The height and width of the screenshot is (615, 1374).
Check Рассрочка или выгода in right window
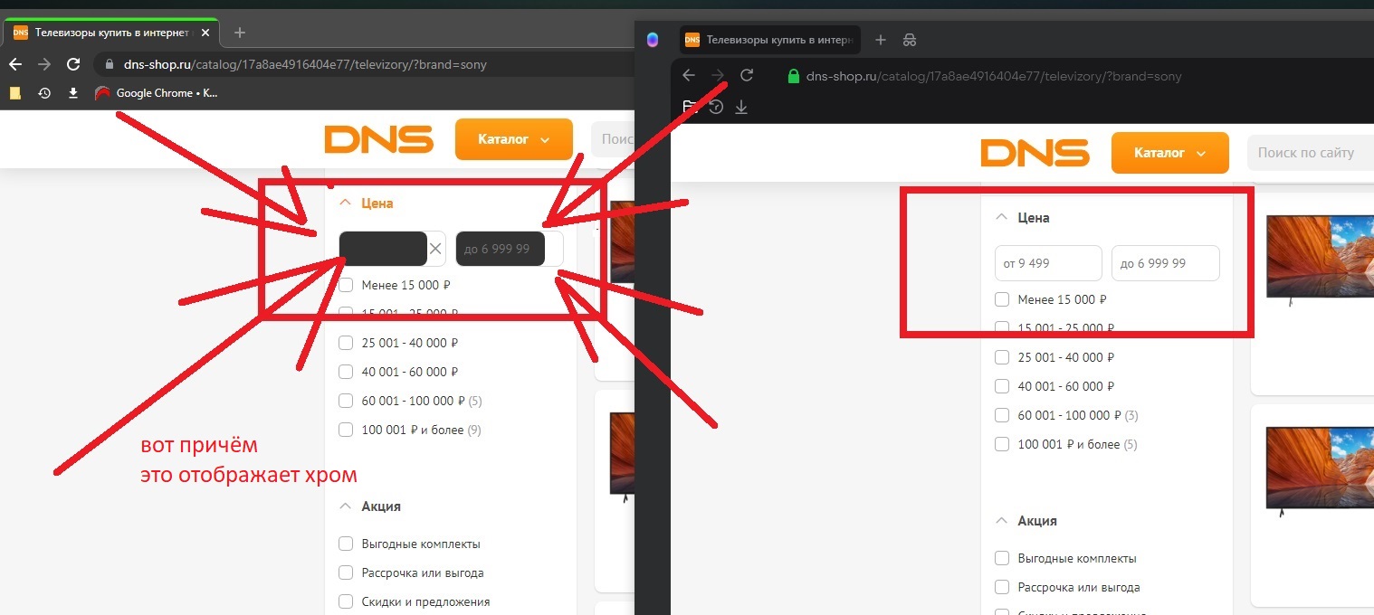tap(1001, 587)
